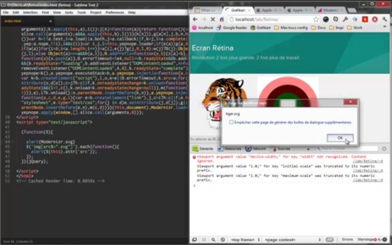Open the Edit menu in Sublime Text
This screenshot has height=245, width=392.
click(x=16, y=12)
